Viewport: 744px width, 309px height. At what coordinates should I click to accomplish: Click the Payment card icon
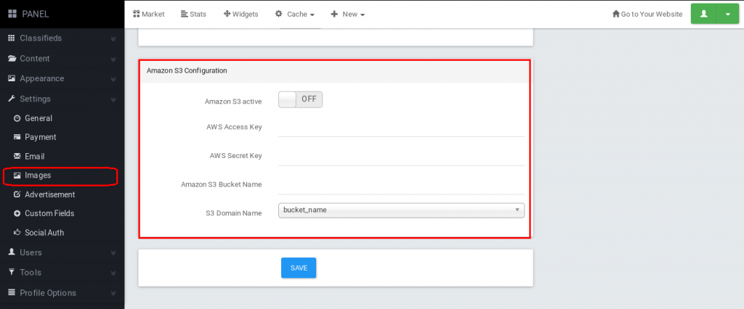point(17,137)
